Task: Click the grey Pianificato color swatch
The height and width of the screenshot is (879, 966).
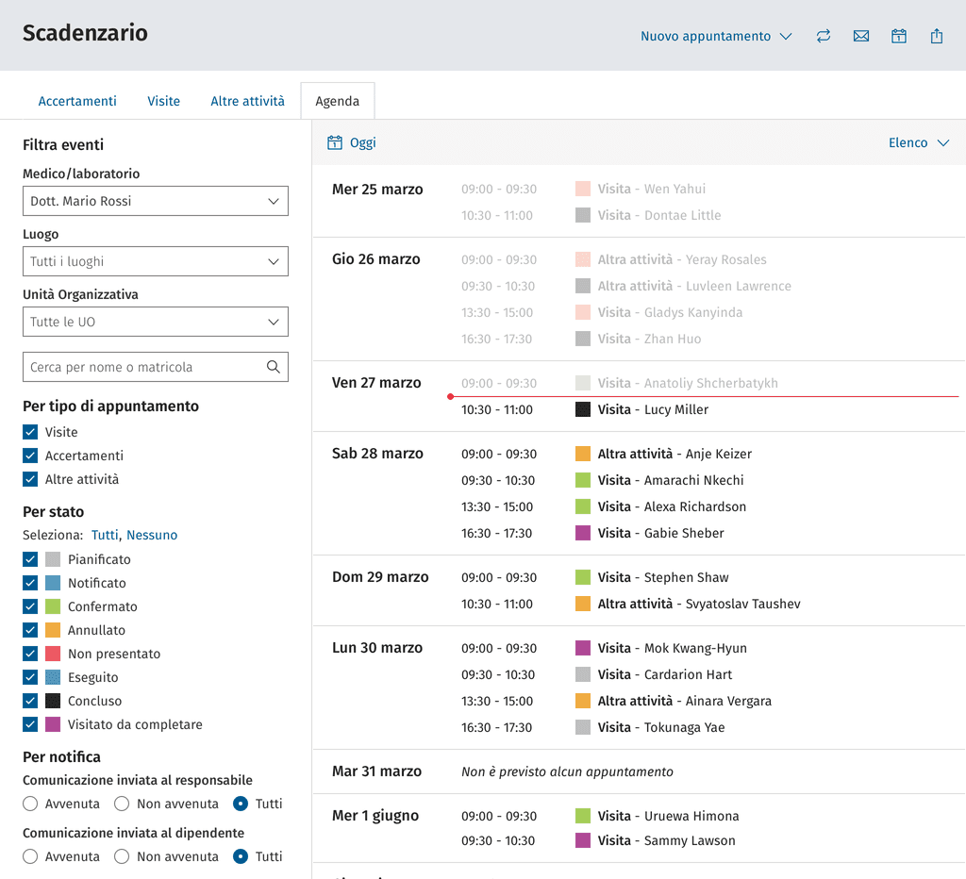Action: coord(53,558)
